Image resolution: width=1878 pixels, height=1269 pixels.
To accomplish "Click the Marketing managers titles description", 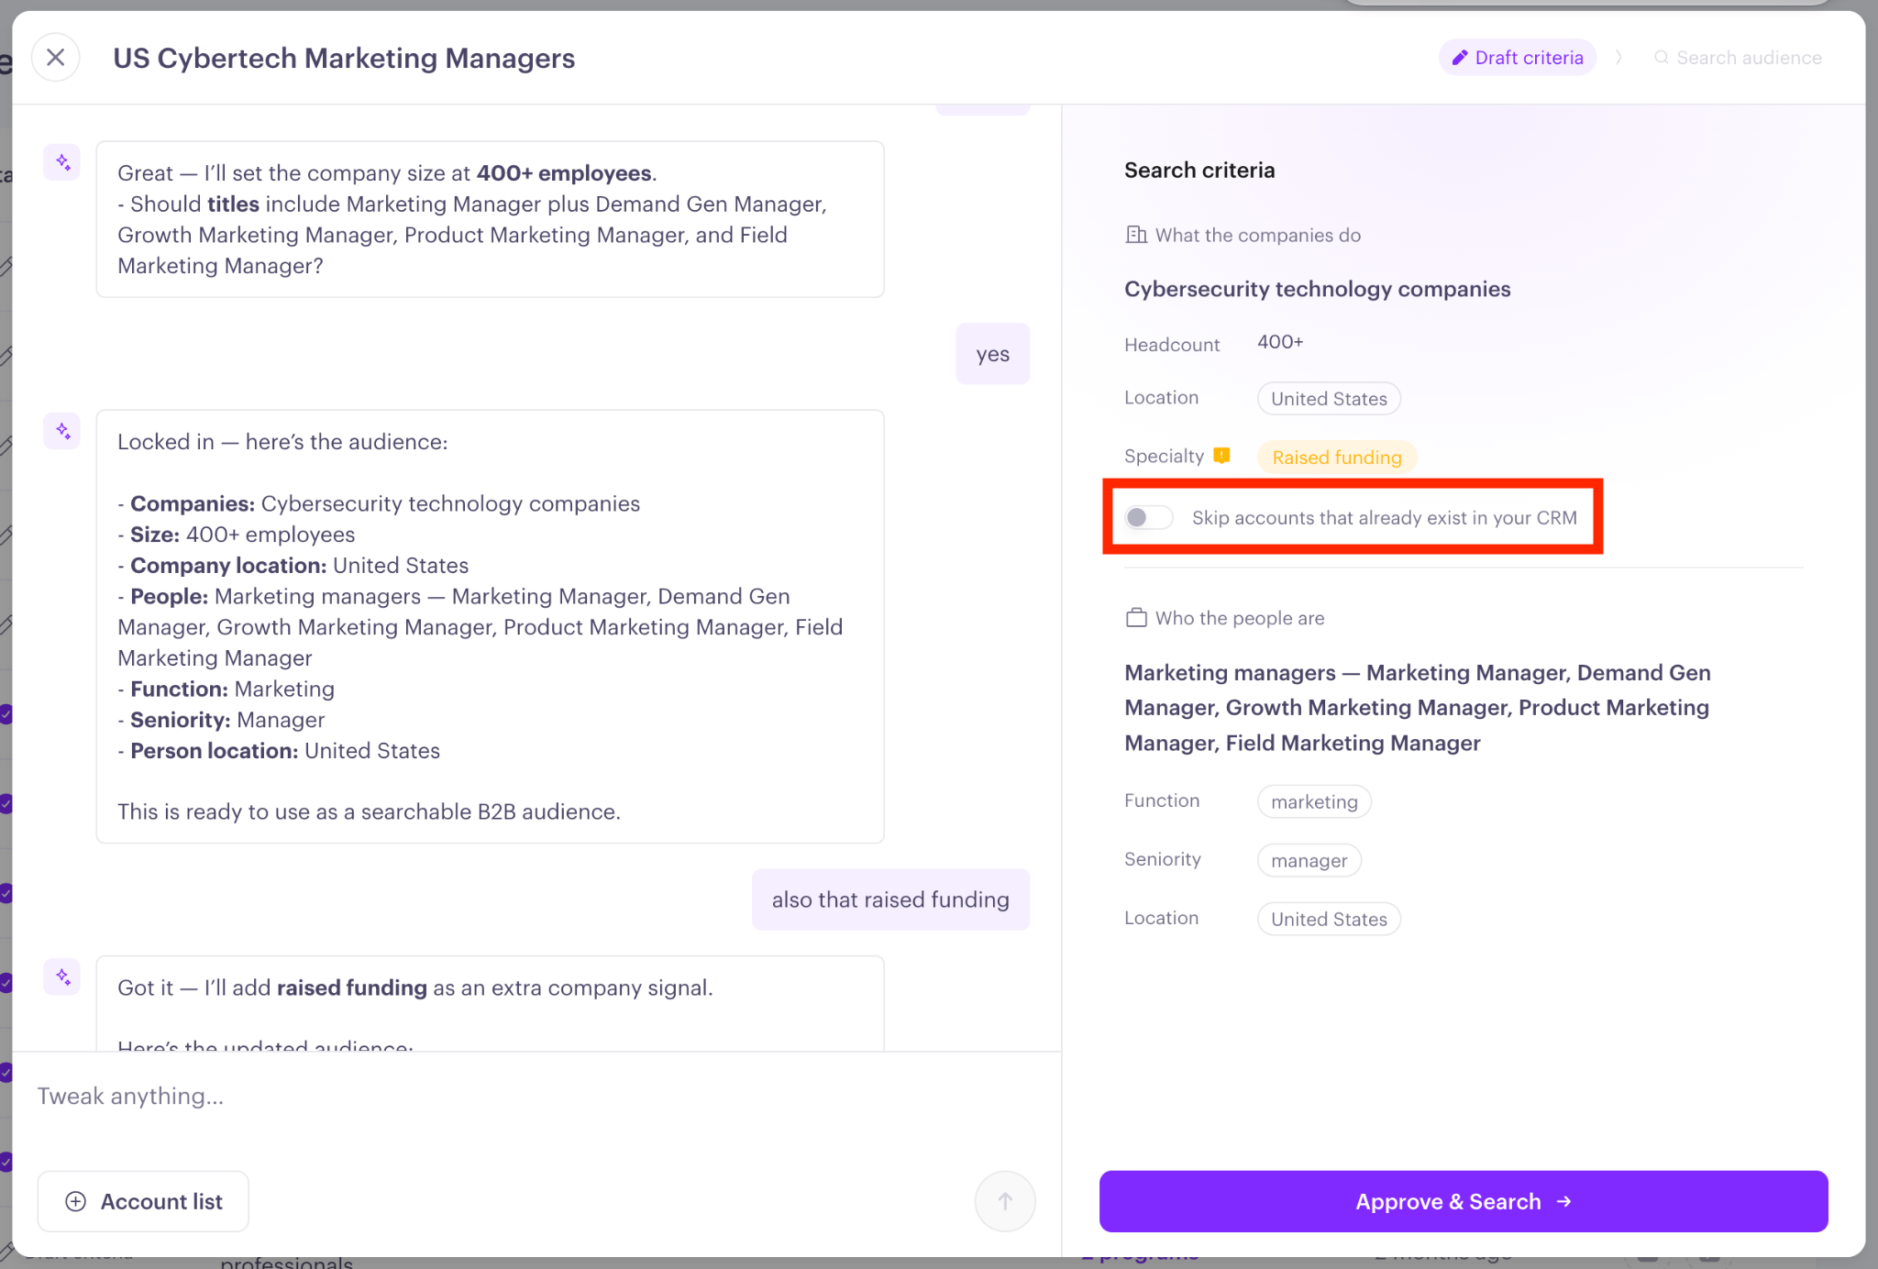I will tap(1418, 708).
